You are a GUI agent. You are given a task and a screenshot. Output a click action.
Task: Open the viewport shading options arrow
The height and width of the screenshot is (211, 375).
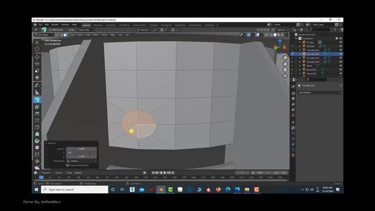click(287, 35)
